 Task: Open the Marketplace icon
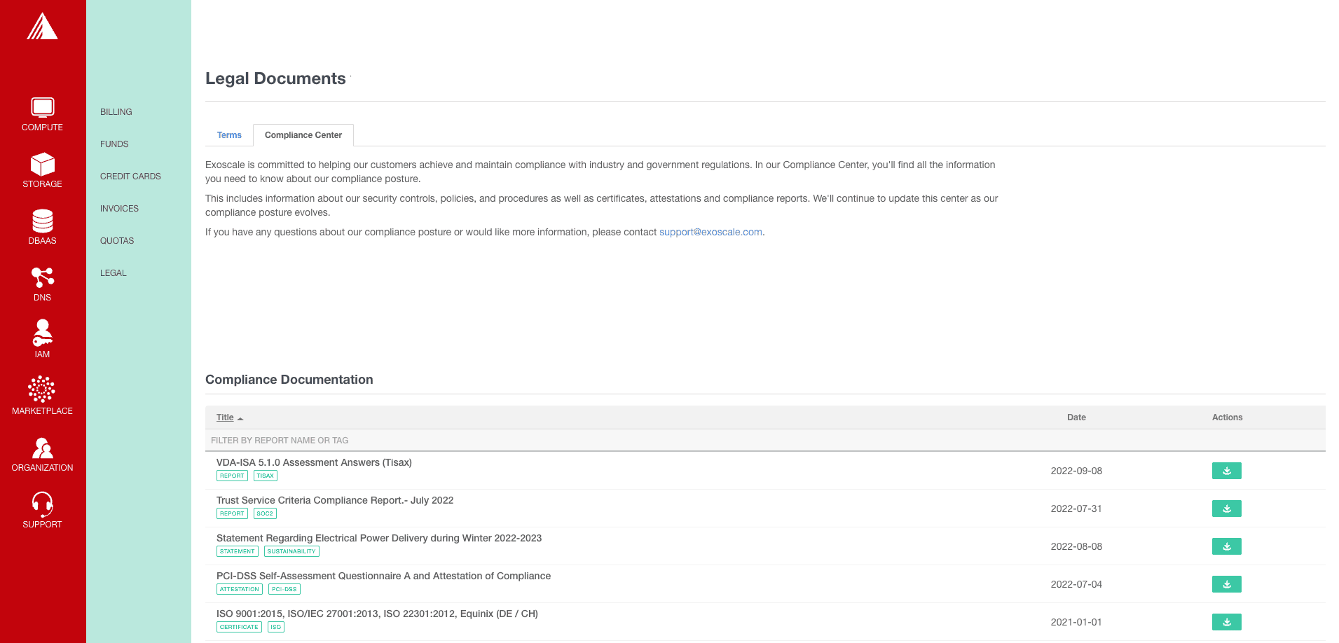pos(42,390)
